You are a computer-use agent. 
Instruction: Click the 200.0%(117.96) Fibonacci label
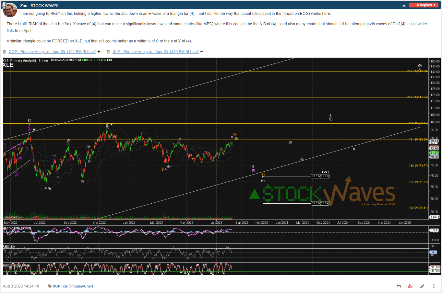point(417,97)
